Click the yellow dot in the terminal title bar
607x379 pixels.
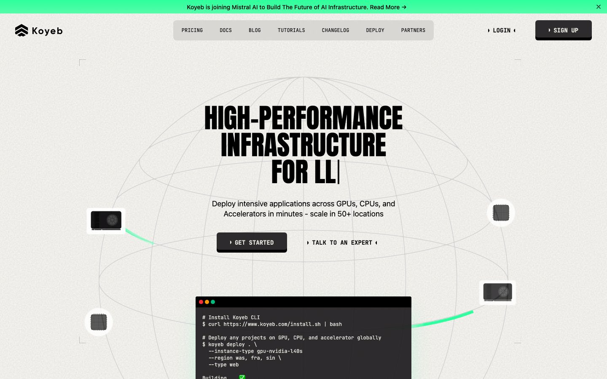point(207,302)
